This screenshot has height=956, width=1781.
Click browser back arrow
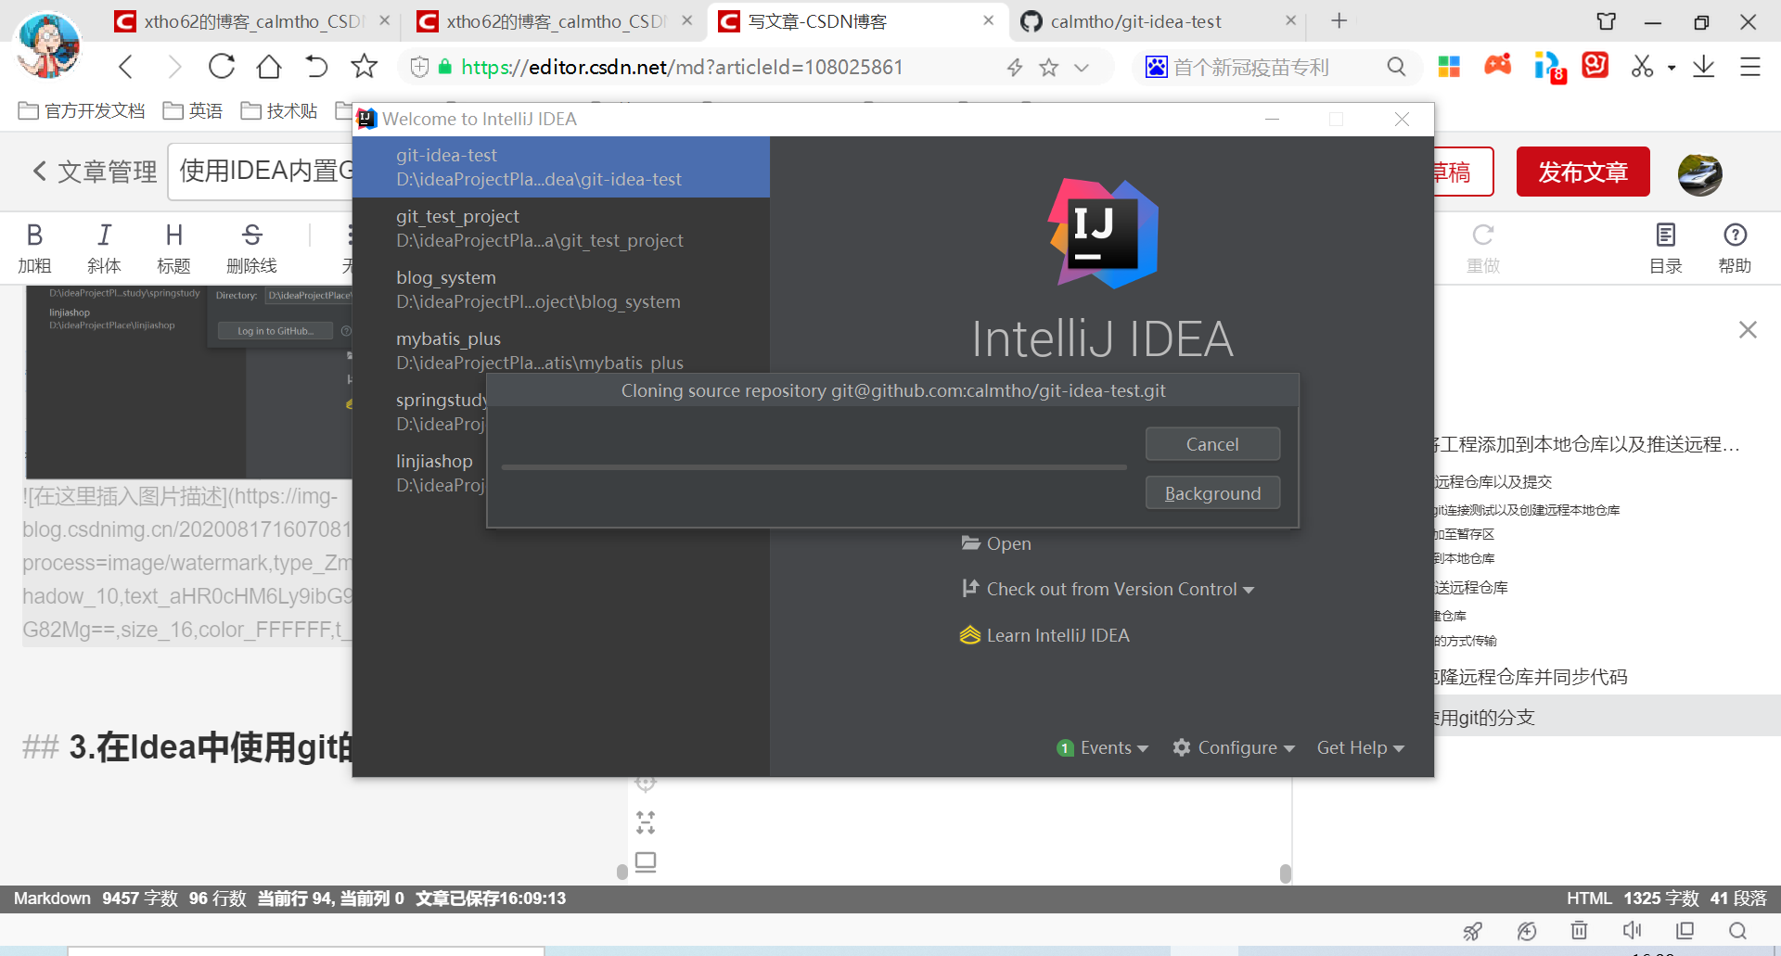pyautogui.click(x=126, y=67)
